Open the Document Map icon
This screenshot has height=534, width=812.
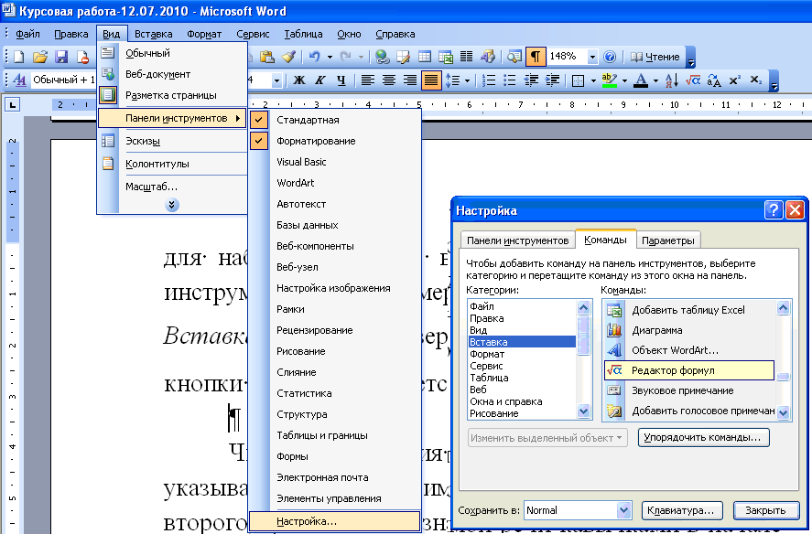point(514,57)
